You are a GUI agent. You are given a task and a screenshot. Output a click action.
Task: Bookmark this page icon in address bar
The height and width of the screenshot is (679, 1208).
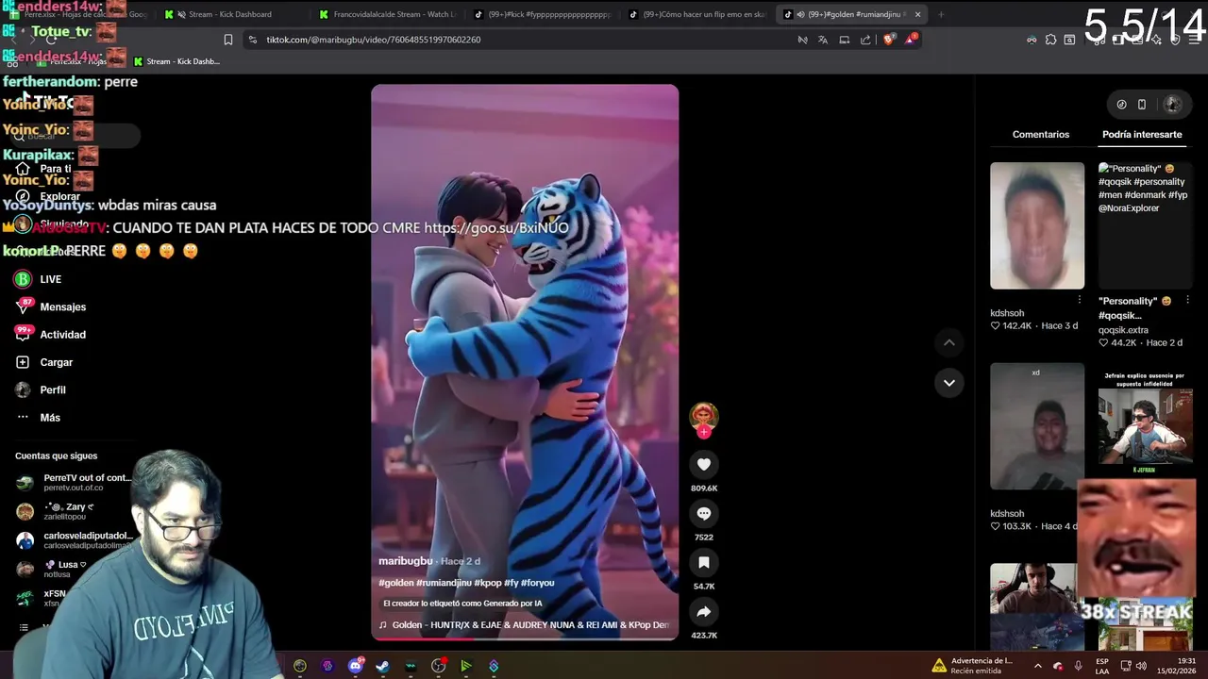[228, 40]
